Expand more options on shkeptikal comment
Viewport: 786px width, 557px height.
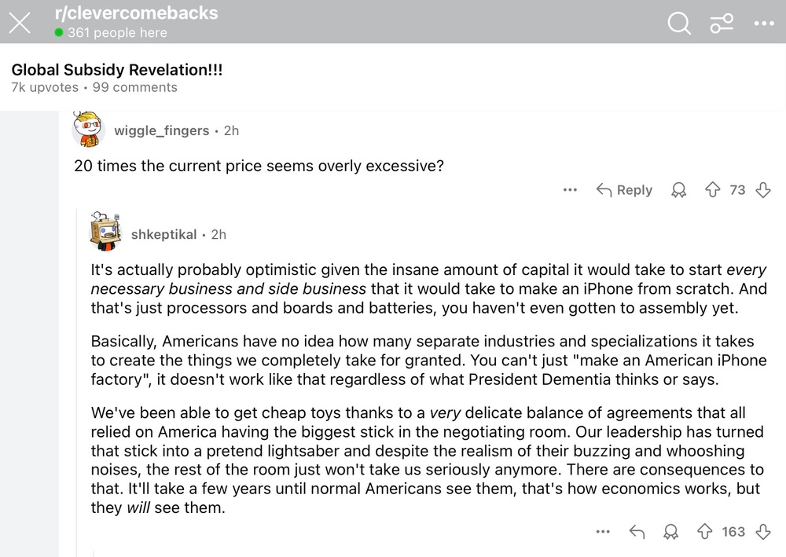[603, 531]
